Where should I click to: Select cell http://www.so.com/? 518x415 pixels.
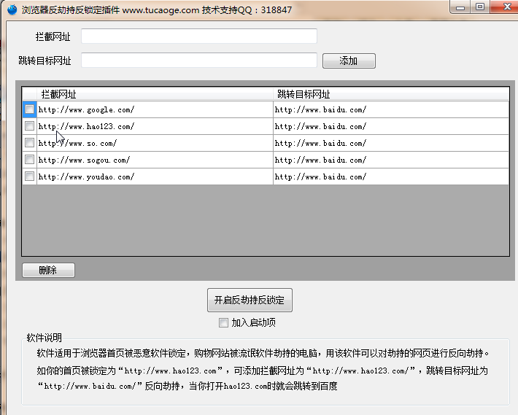pos(155,143)
